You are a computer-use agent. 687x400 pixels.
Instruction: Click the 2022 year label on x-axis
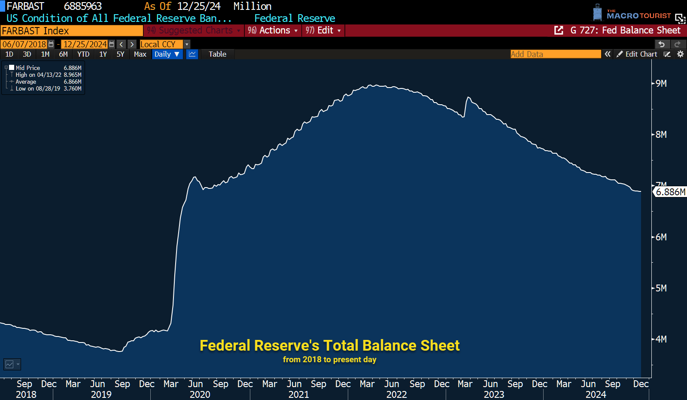[396, 394]
